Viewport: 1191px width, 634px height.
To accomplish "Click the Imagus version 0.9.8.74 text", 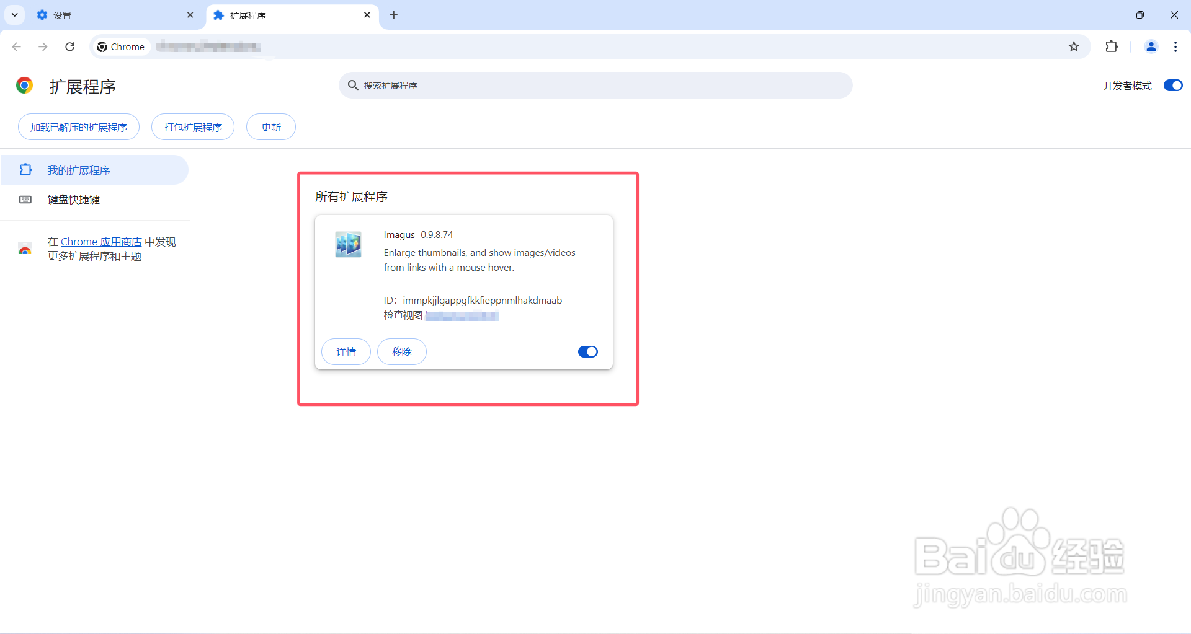I will (x=437, y=235).
